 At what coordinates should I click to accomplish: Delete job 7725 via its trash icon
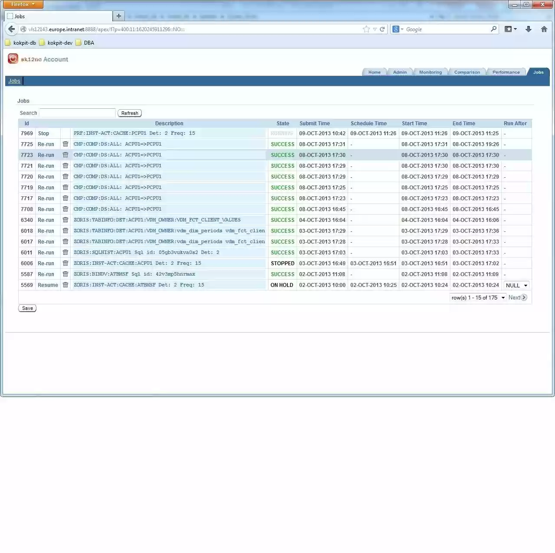point(65,144)
